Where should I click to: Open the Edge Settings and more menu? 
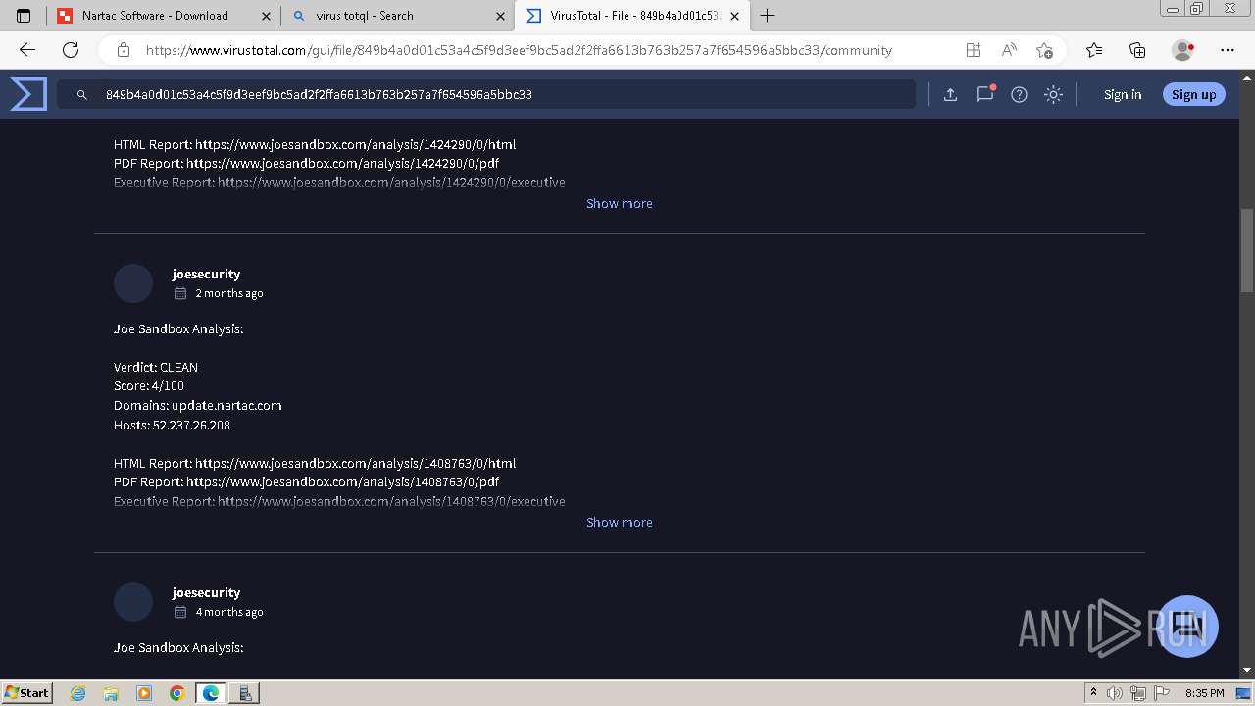(1228, 50)
